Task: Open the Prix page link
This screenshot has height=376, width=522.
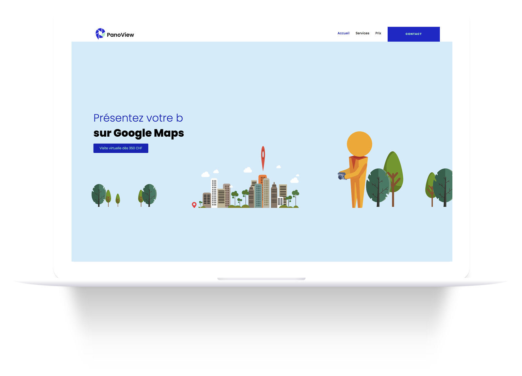Action: 378,33
